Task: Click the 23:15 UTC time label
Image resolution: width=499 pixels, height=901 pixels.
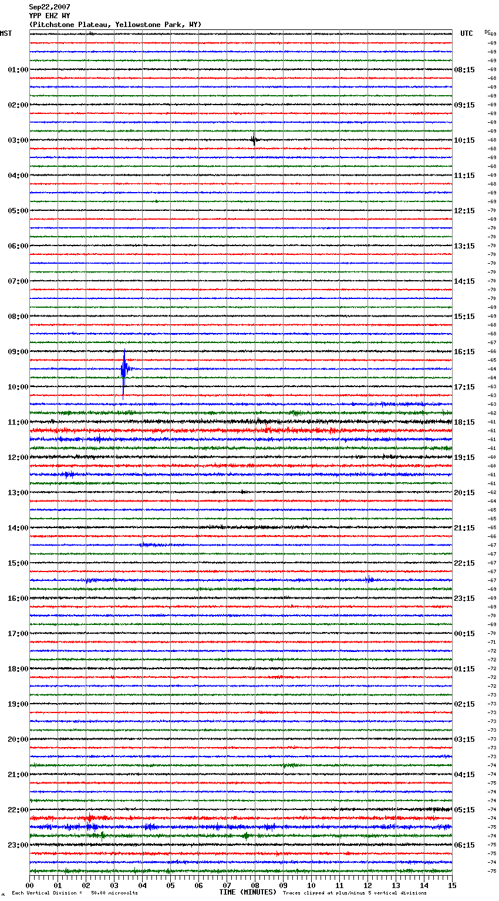Action: tap(464, 599)
